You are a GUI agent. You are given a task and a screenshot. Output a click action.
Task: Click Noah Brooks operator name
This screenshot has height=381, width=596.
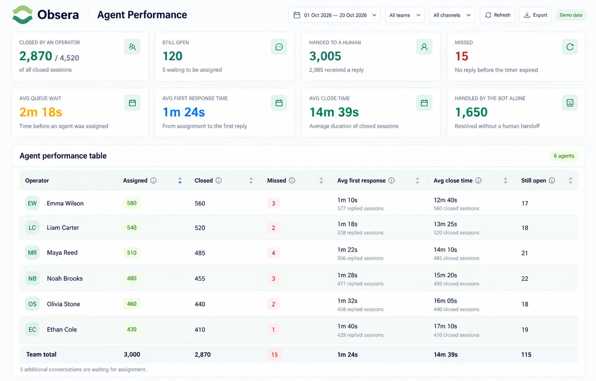[65, 279]
